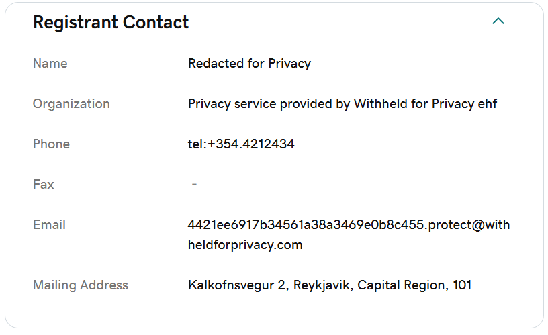Click the Organization field label

click(71, 104)
